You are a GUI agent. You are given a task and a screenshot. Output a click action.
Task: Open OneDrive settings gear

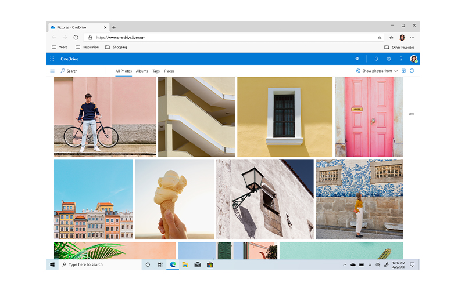point(388,59)
